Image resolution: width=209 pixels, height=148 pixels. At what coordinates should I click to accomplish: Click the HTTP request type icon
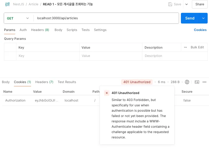[7, 4]
